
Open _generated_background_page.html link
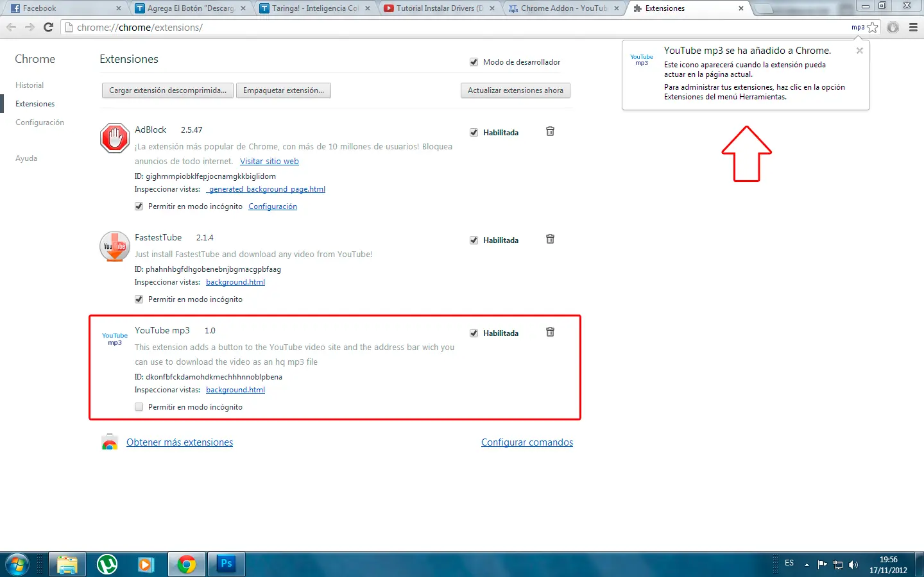(x=266, y=189)
